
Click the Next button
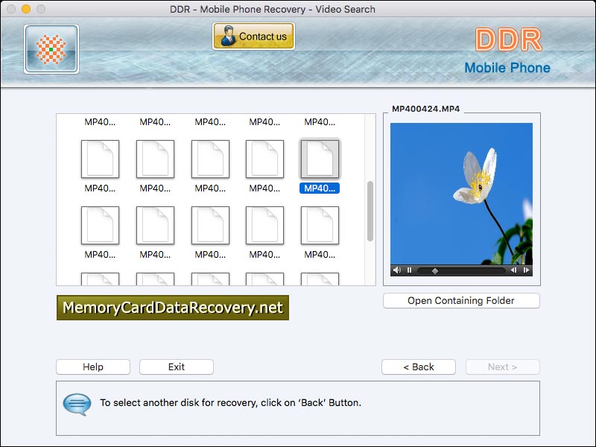click(502, 367)
